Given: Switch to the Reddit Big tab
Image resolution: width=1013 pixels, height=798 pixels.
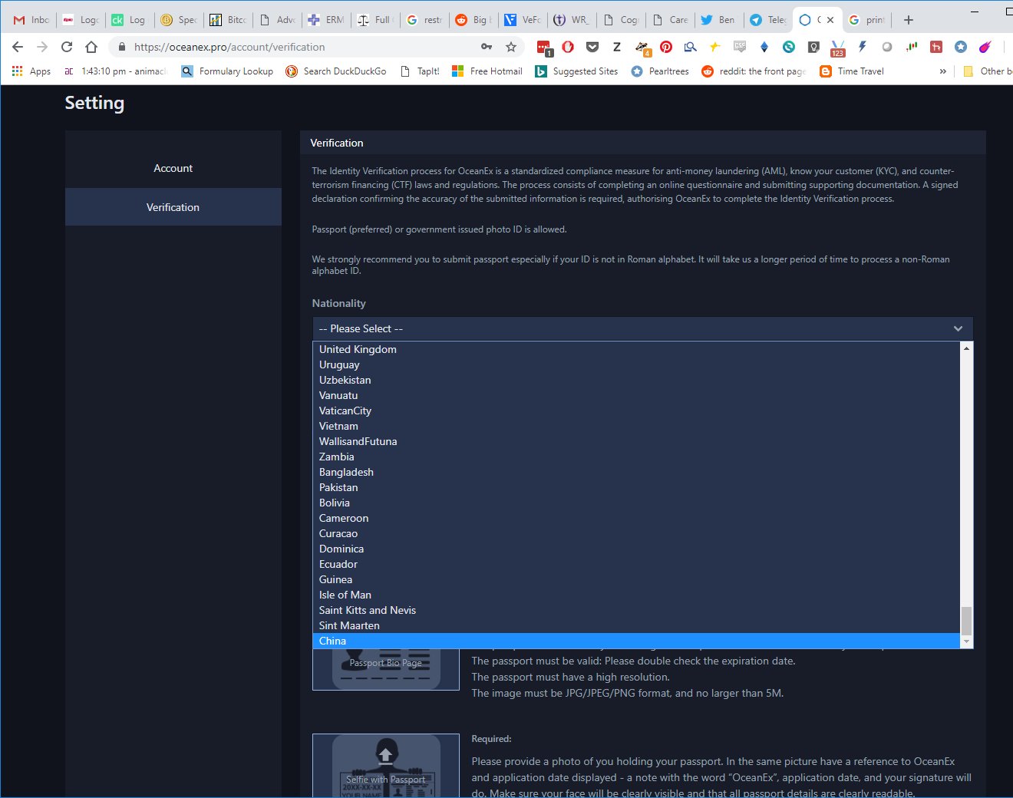Looking at the screenshot, I should [474, 20].
